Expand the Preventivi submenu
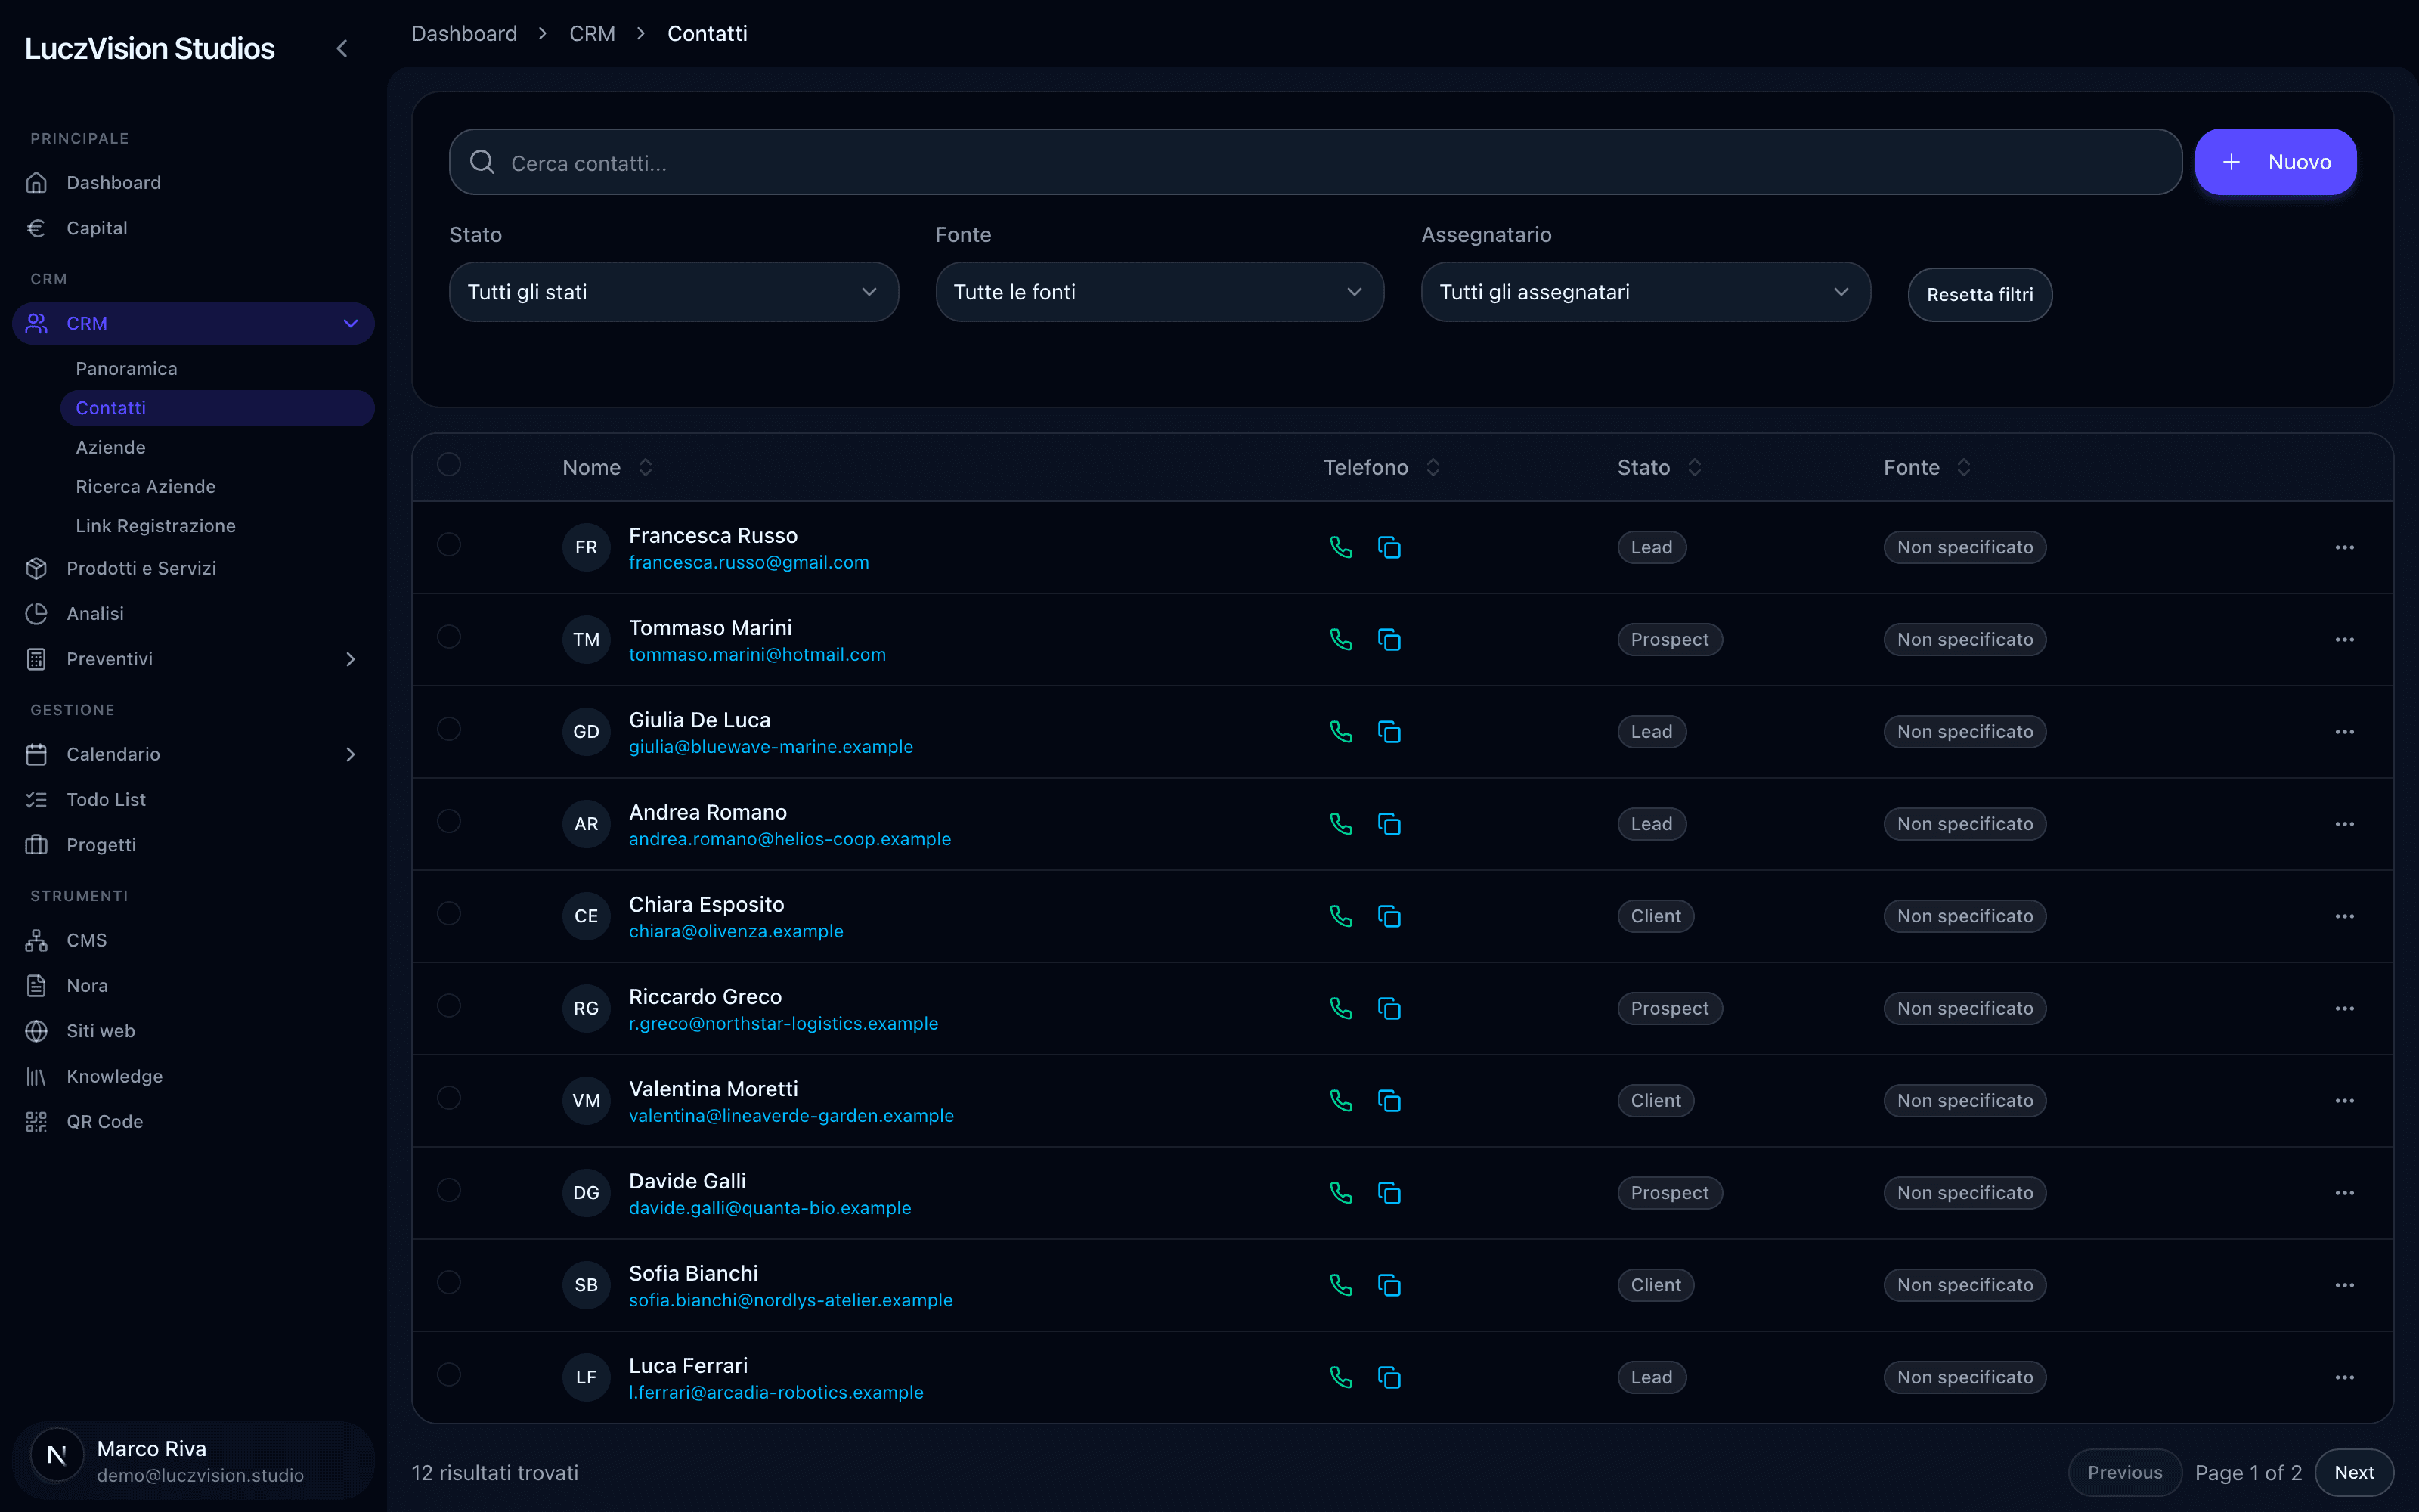Image resolution: width=2419 pixels, height=1512 pixels. [x=350, y=659]
